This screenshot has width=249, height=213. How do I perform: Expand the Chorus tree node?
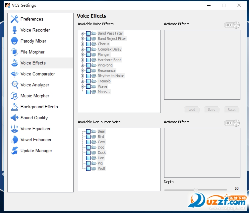pos(82,44)
